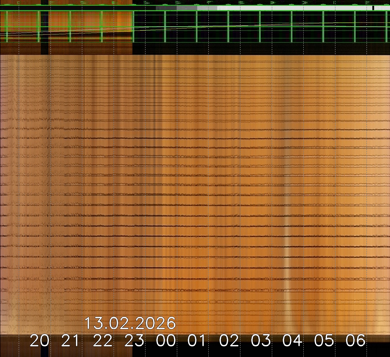390x357 pixels.
Task: Select the 23 hour label
Action: [x=134, y=341]
